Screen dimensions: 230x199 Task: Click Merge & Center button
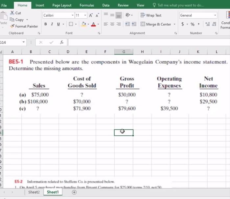pos(156,24)
